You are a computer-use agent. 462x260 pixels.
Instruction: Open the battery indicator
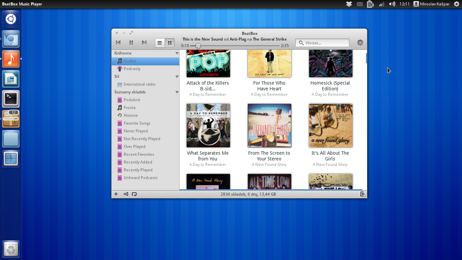click(x=371, y=4)
